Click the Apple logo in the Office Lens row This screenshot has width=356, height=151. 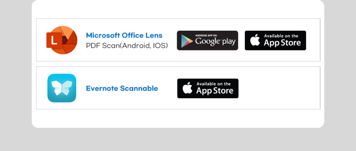point(255,40)
